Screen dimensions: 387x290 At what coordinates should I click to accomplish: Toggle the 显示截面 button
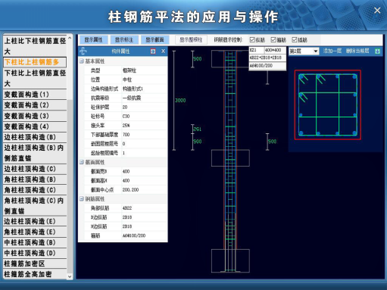(154, 40)
